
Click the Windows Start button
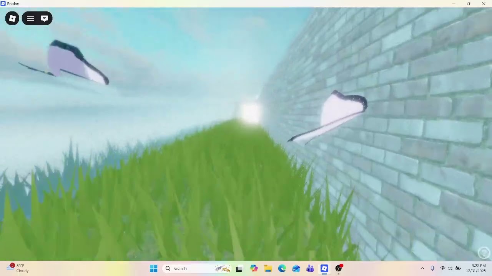coord(153,269)
